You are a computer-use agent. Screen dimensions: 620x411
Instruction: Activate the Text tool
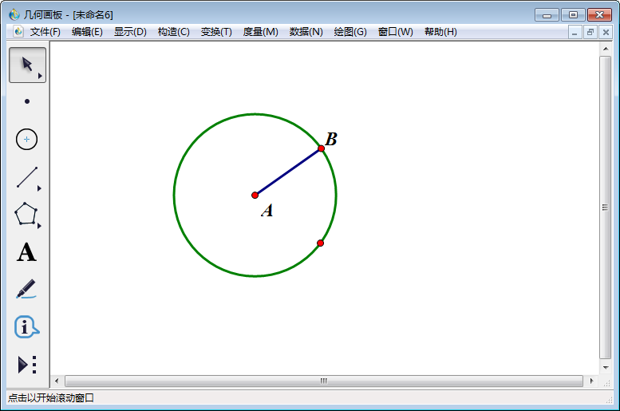(27, 253)
